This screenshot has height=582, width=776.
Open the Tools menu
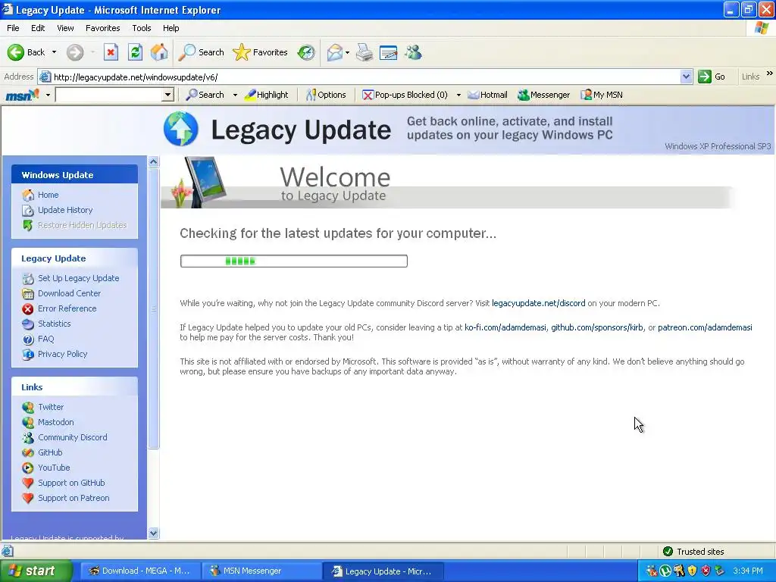click(x=141, y=28)
